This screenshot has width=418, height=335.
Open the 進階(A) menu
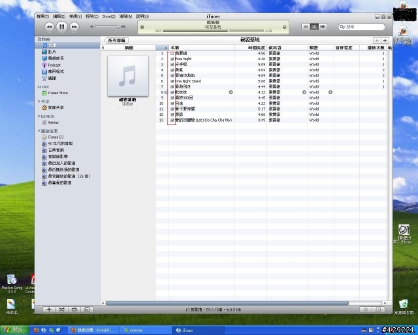(x=125, y=16)
